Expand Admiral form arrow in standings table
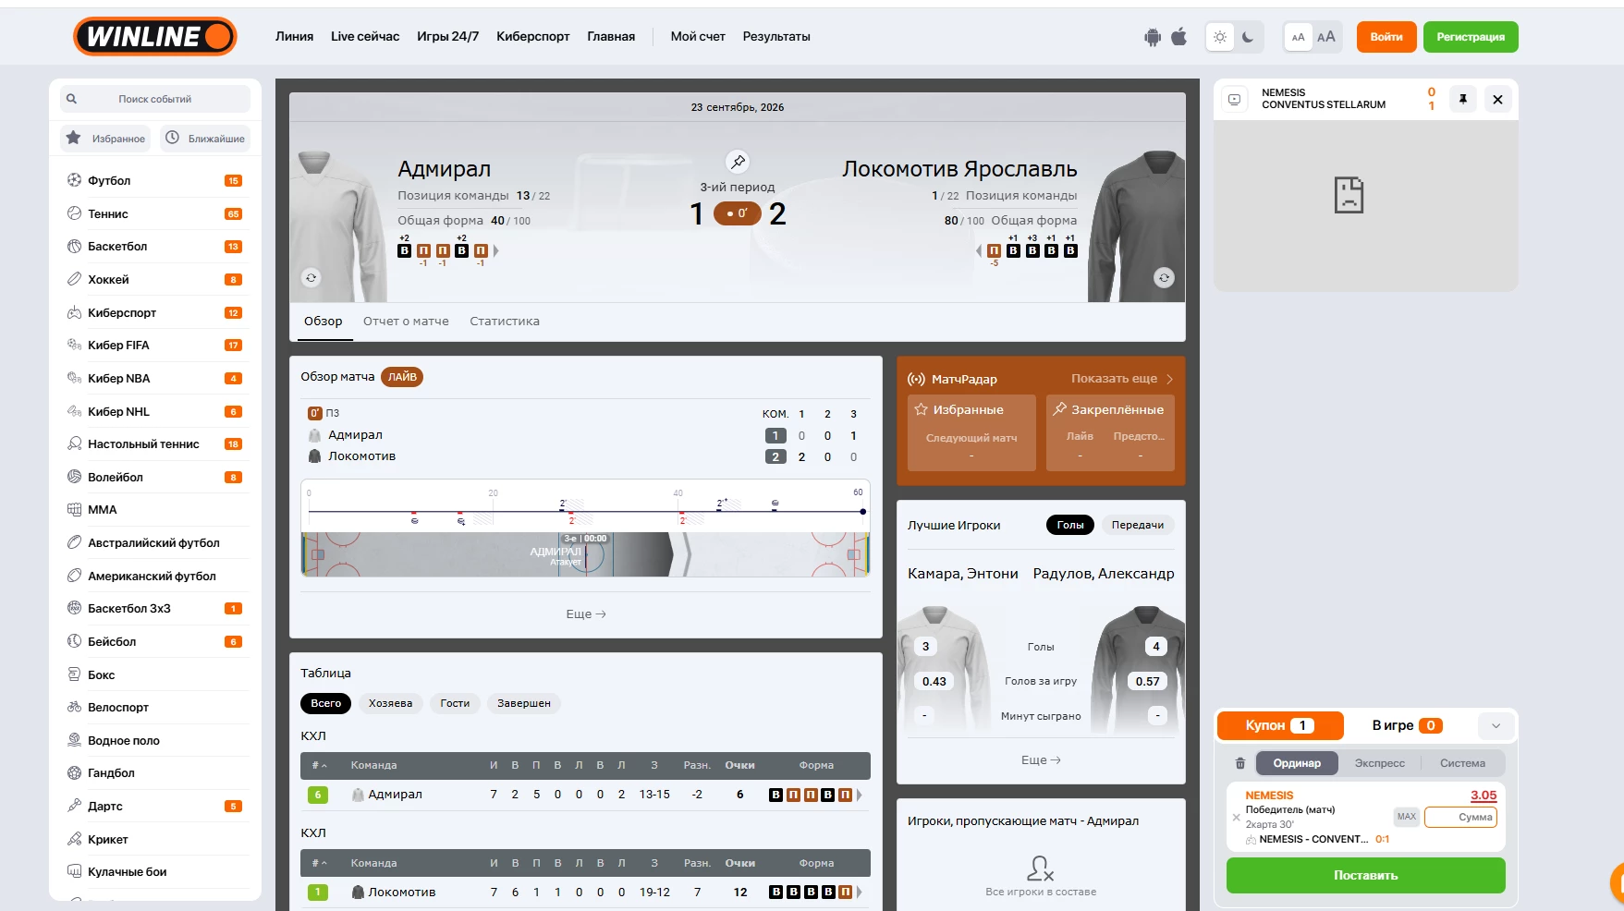Viewport: 1624px width, 911px height. (860, 795)
